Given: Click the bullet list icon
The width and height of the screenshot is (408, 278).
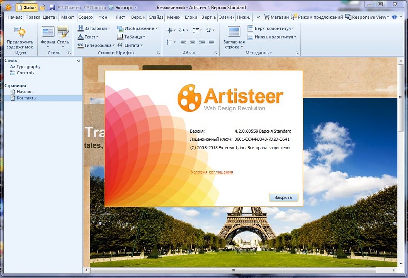Looking at the screenshot, I should point(169,42).
